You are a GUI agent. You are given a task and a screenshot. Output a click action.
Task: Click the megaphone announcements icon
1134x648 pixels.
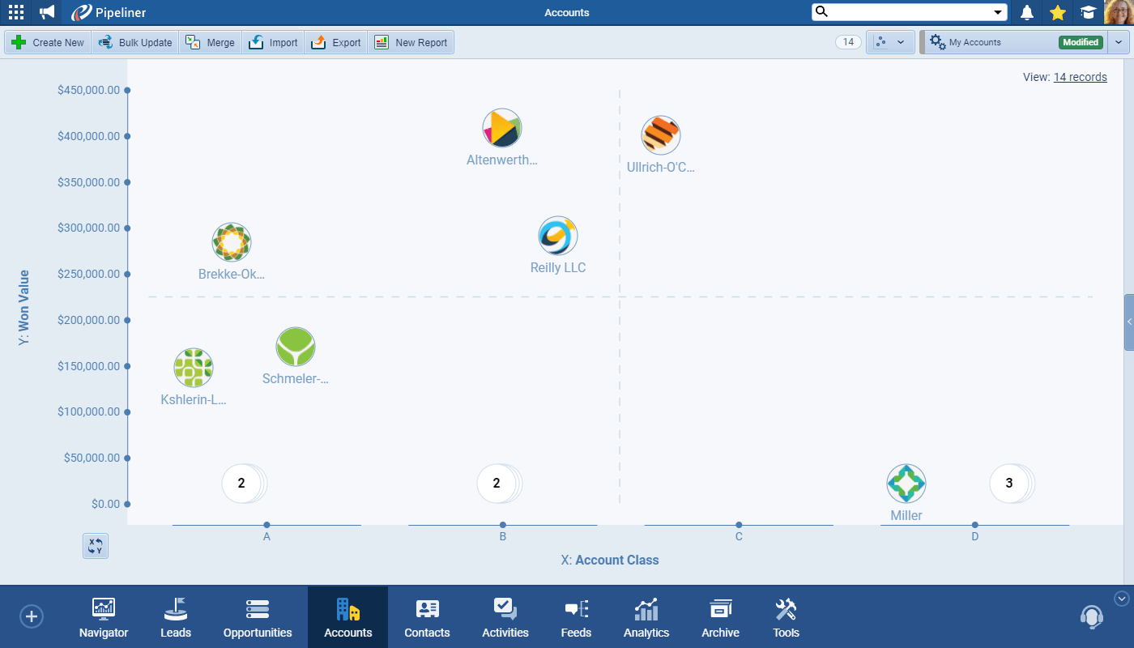click(47, 12)
